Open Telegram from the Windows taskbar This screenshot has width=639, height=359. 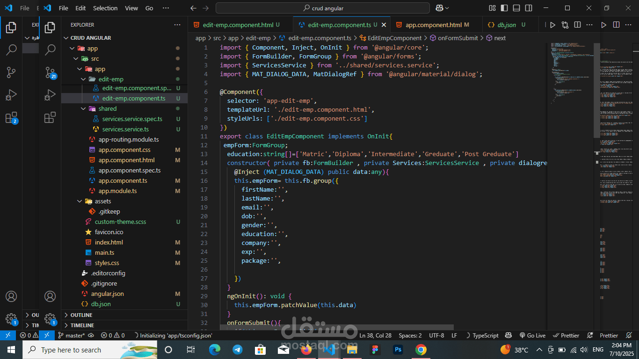237,350
